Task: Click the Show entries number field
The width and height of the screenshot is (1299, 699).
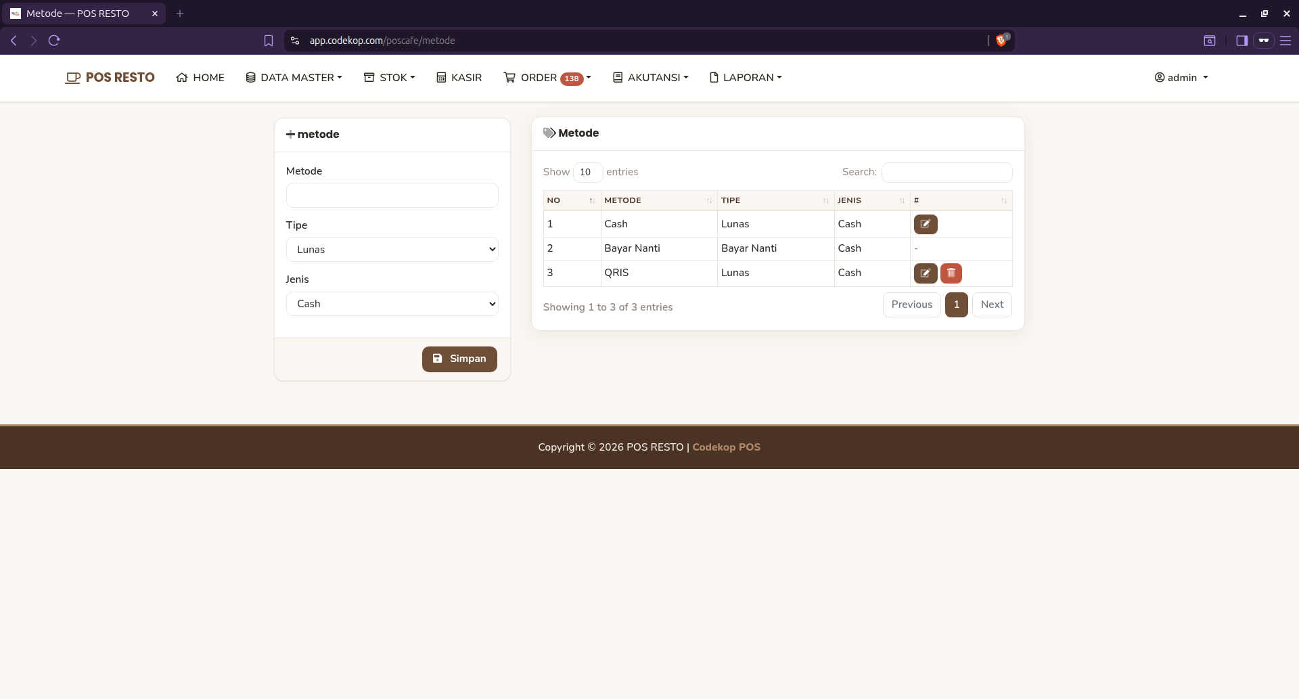Action: click(x=587, y=173)
